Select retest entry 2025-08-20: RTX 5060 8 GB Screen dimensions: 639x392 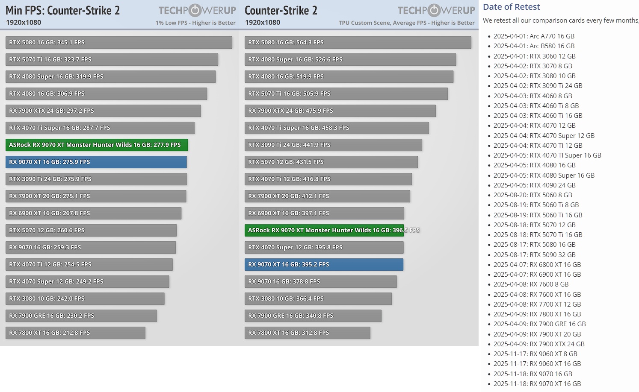click(533, 195)
